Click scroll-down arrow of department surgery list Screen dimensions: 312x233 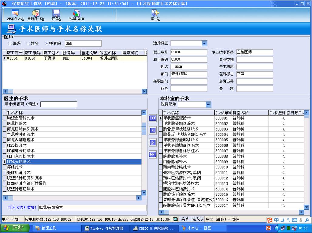point(307,207)
